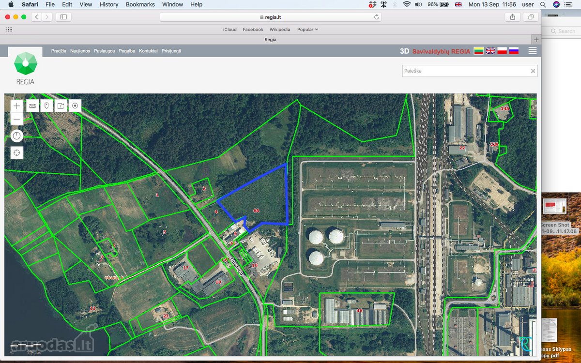Open the share map export tool

(x=61, y=106)
